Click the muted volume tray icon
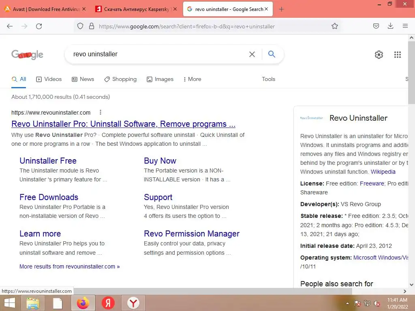Viewport: 415px width, 311px height. (376, 303)
